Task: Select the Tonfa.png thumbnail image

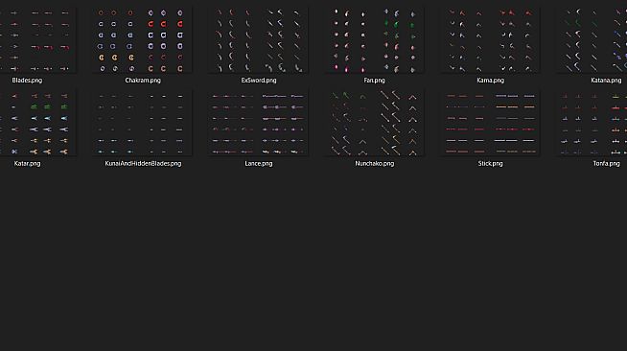Action: click(592, 123)
